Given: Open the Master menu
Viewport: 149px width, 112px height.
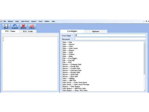Looking at the screenshot, I should point(10,21).
